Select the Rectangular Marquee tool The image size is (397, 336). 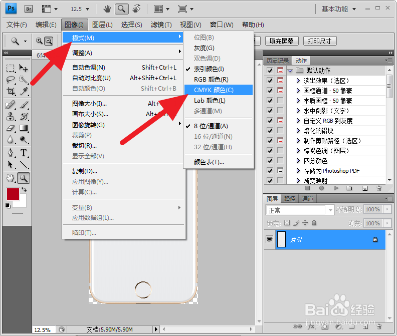pos(11,68)
